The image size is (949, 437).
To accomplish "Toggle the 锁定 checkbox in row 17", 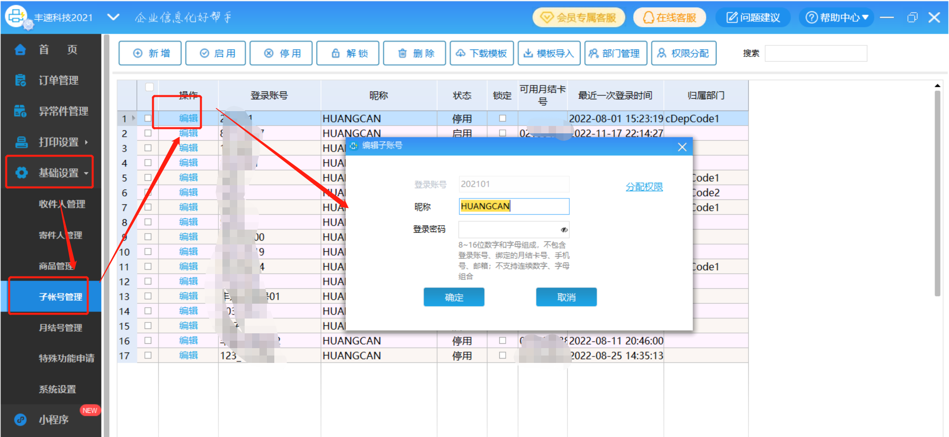I will pos(503,356).
